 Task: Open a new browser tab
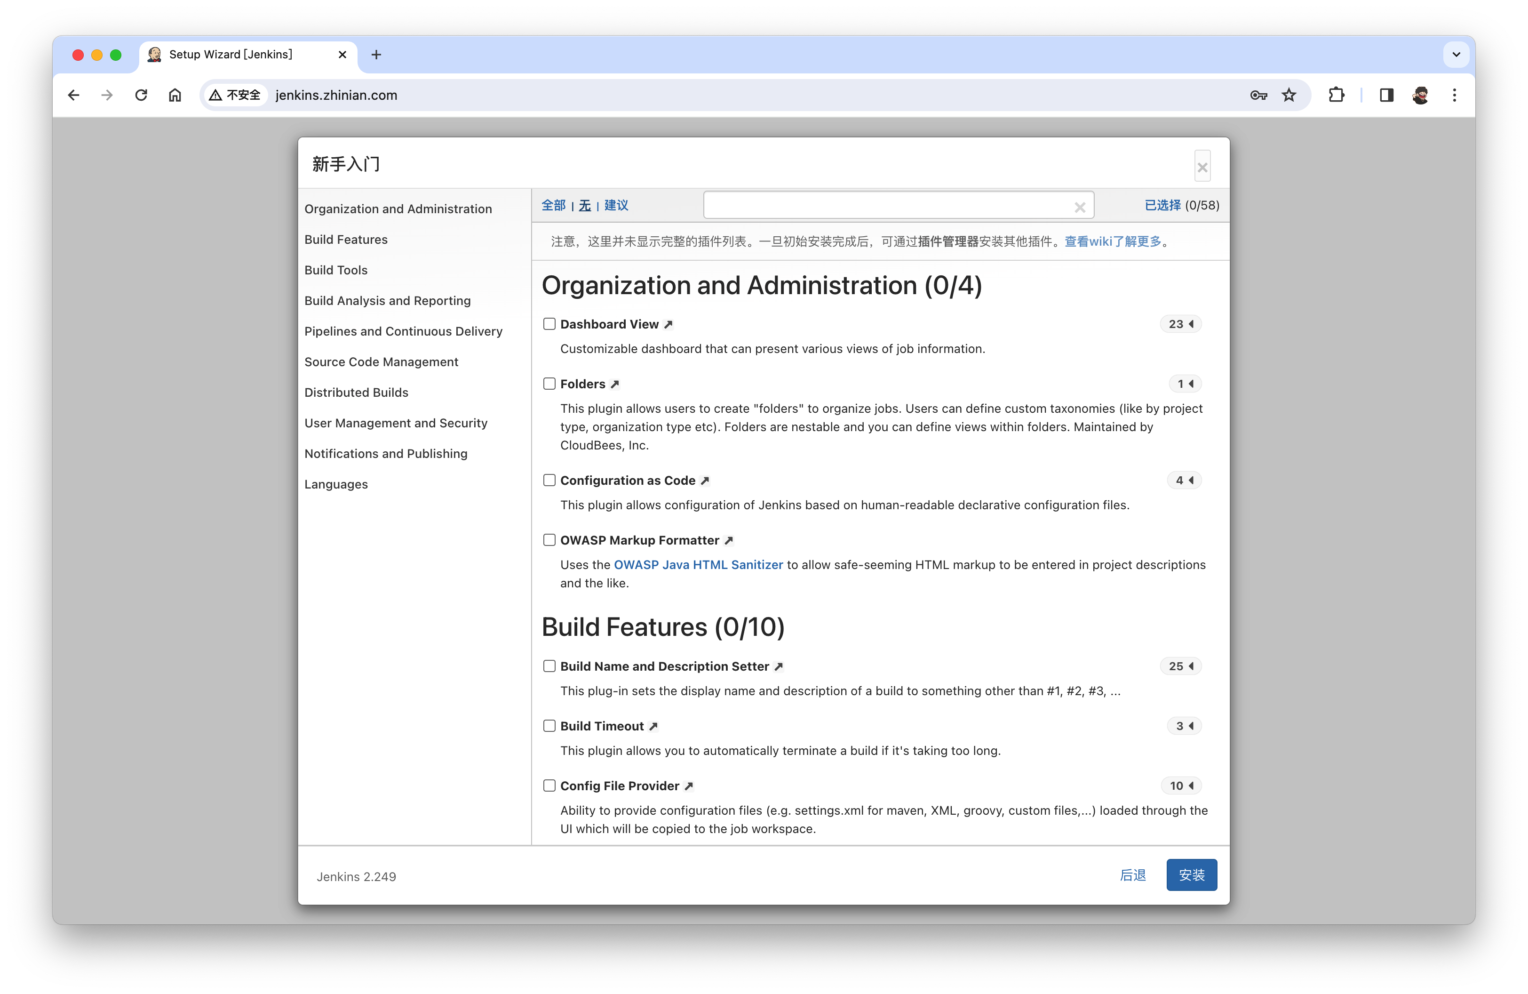[376, 55]
